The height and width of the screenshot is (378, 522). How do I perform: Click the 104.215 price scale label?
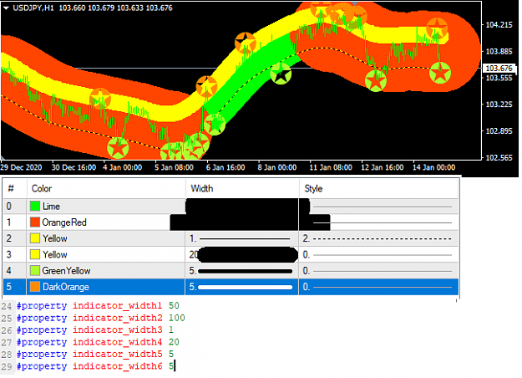click(x=499, y=24)
